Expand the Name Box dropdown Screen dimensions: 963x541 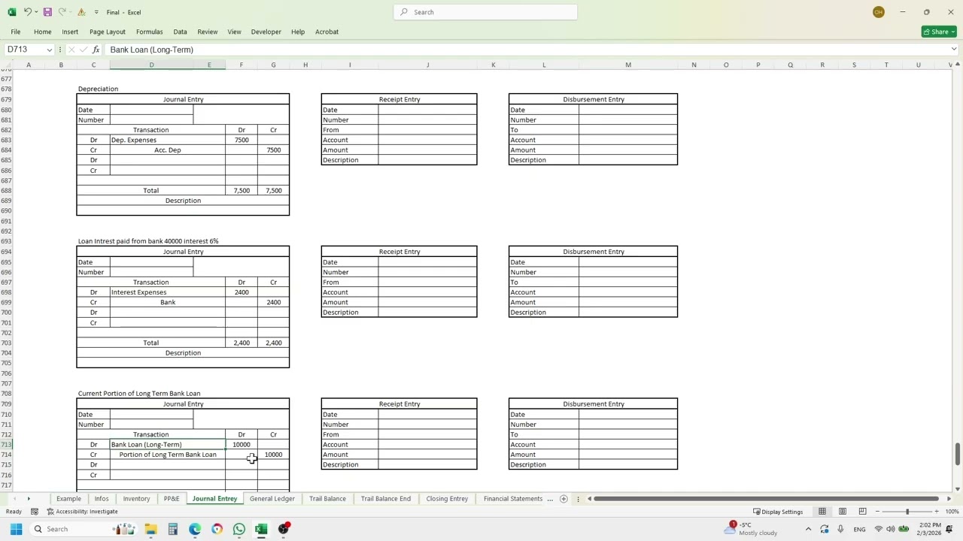point(50,50)
